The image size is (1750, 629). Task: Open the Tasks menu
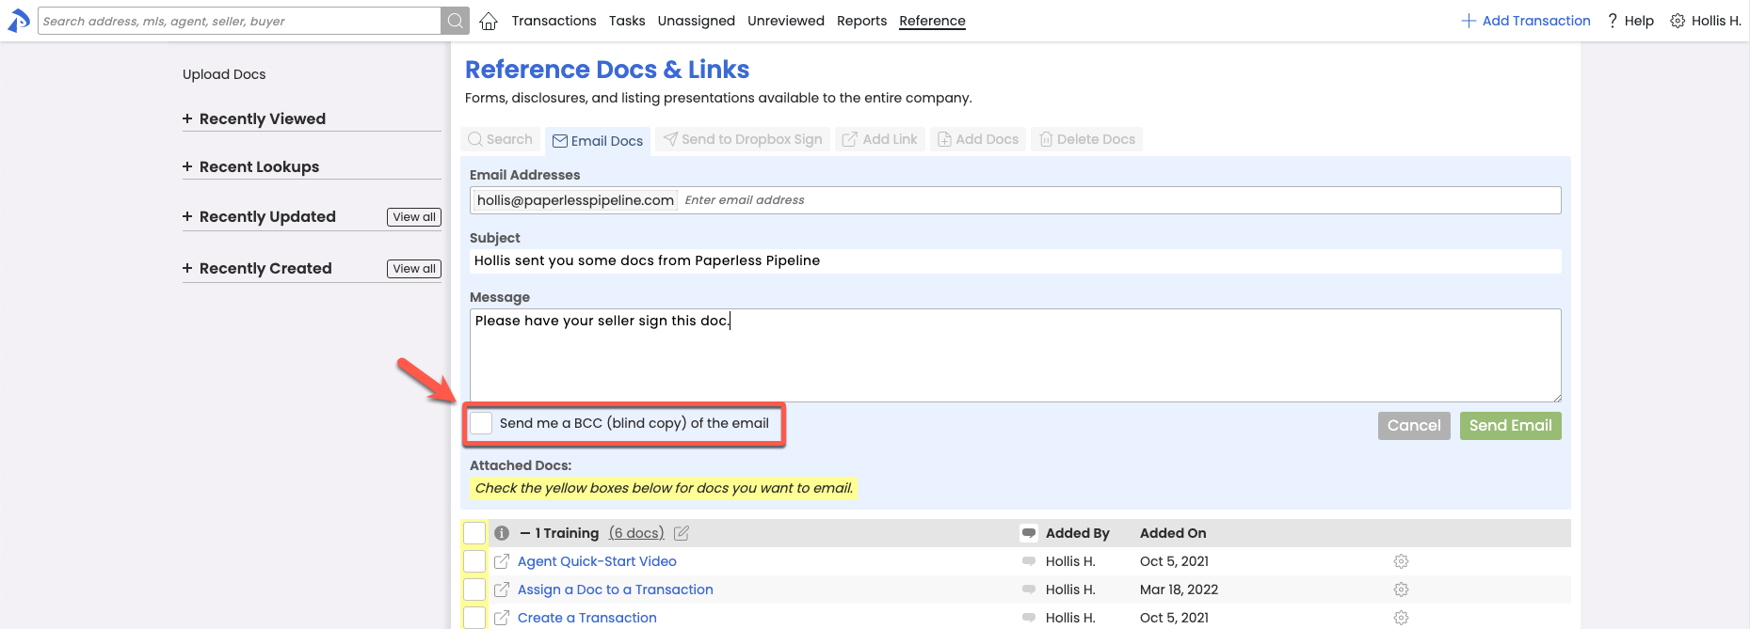627,21
